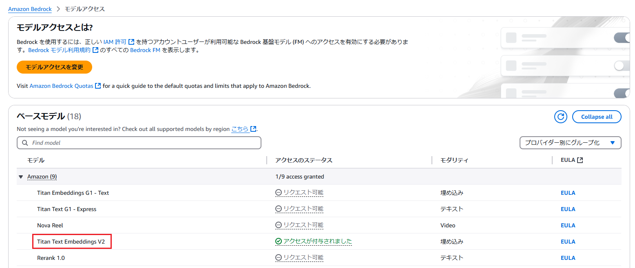Screen dimensions: 635x268
Task: Click the status icon in the Nova Reel row
Action: (279, 225)
